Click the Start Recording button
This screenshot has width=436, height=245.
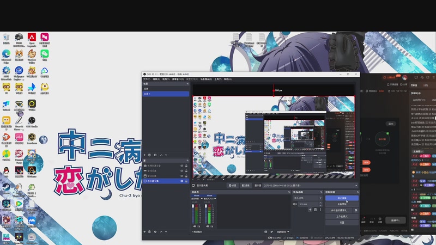click(342, 204)
